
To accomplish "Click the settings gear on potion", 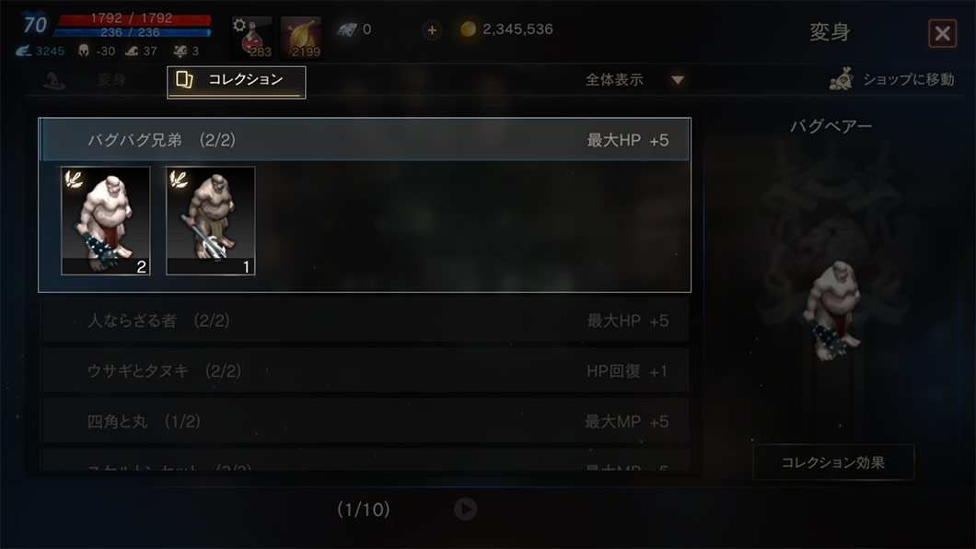I will [239, 25].
